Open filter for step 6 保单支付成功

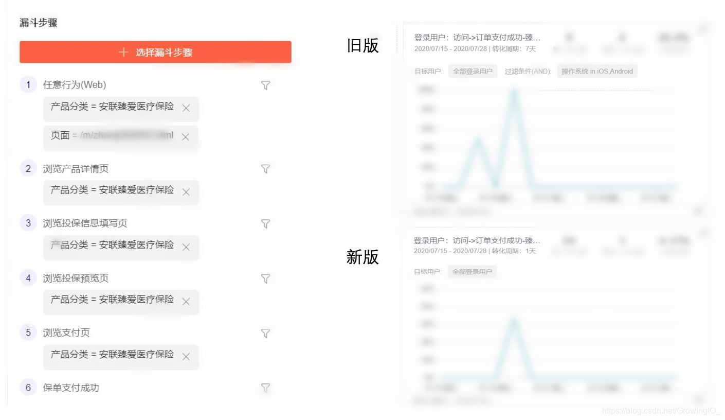pyautogui.click(x=265, y=388)
